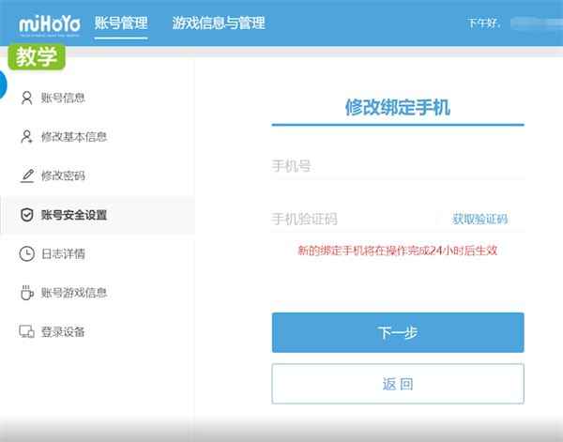Click the add-user icon beside 修改基本信息
The image size is (563, 442).
click(26, 137)
